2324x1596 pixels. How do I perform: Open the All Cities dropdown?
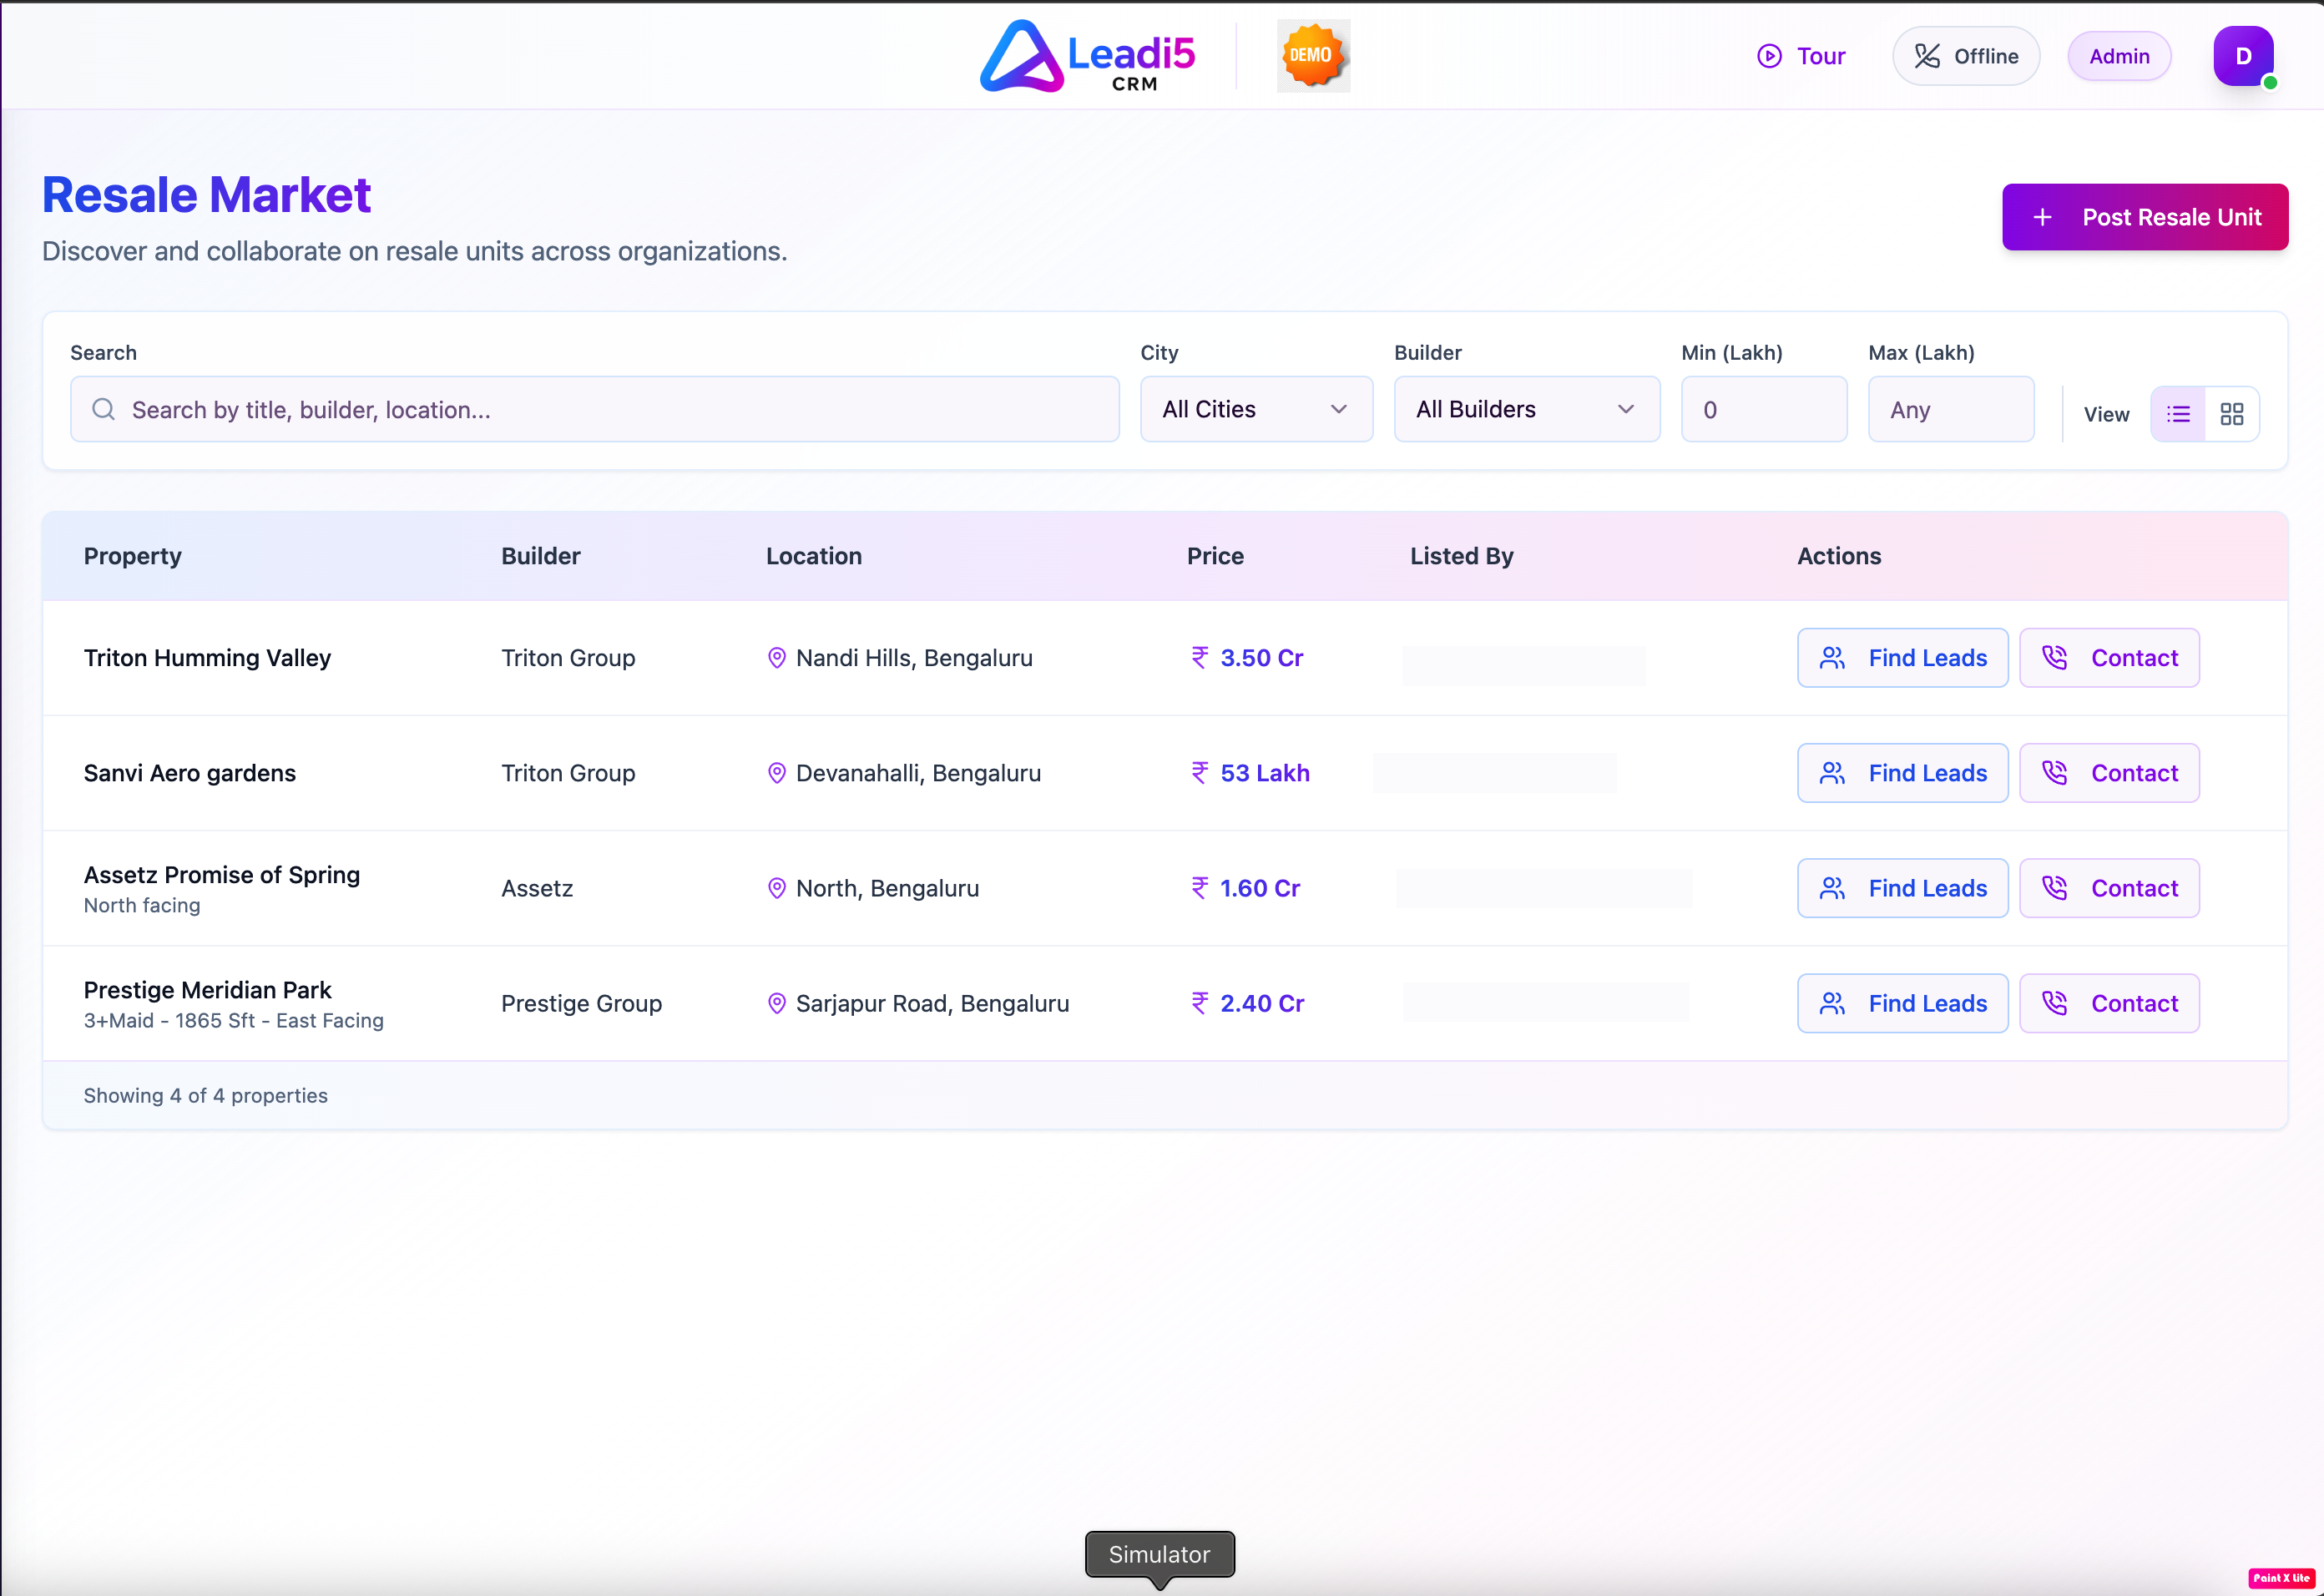[x=1256, y=409]
